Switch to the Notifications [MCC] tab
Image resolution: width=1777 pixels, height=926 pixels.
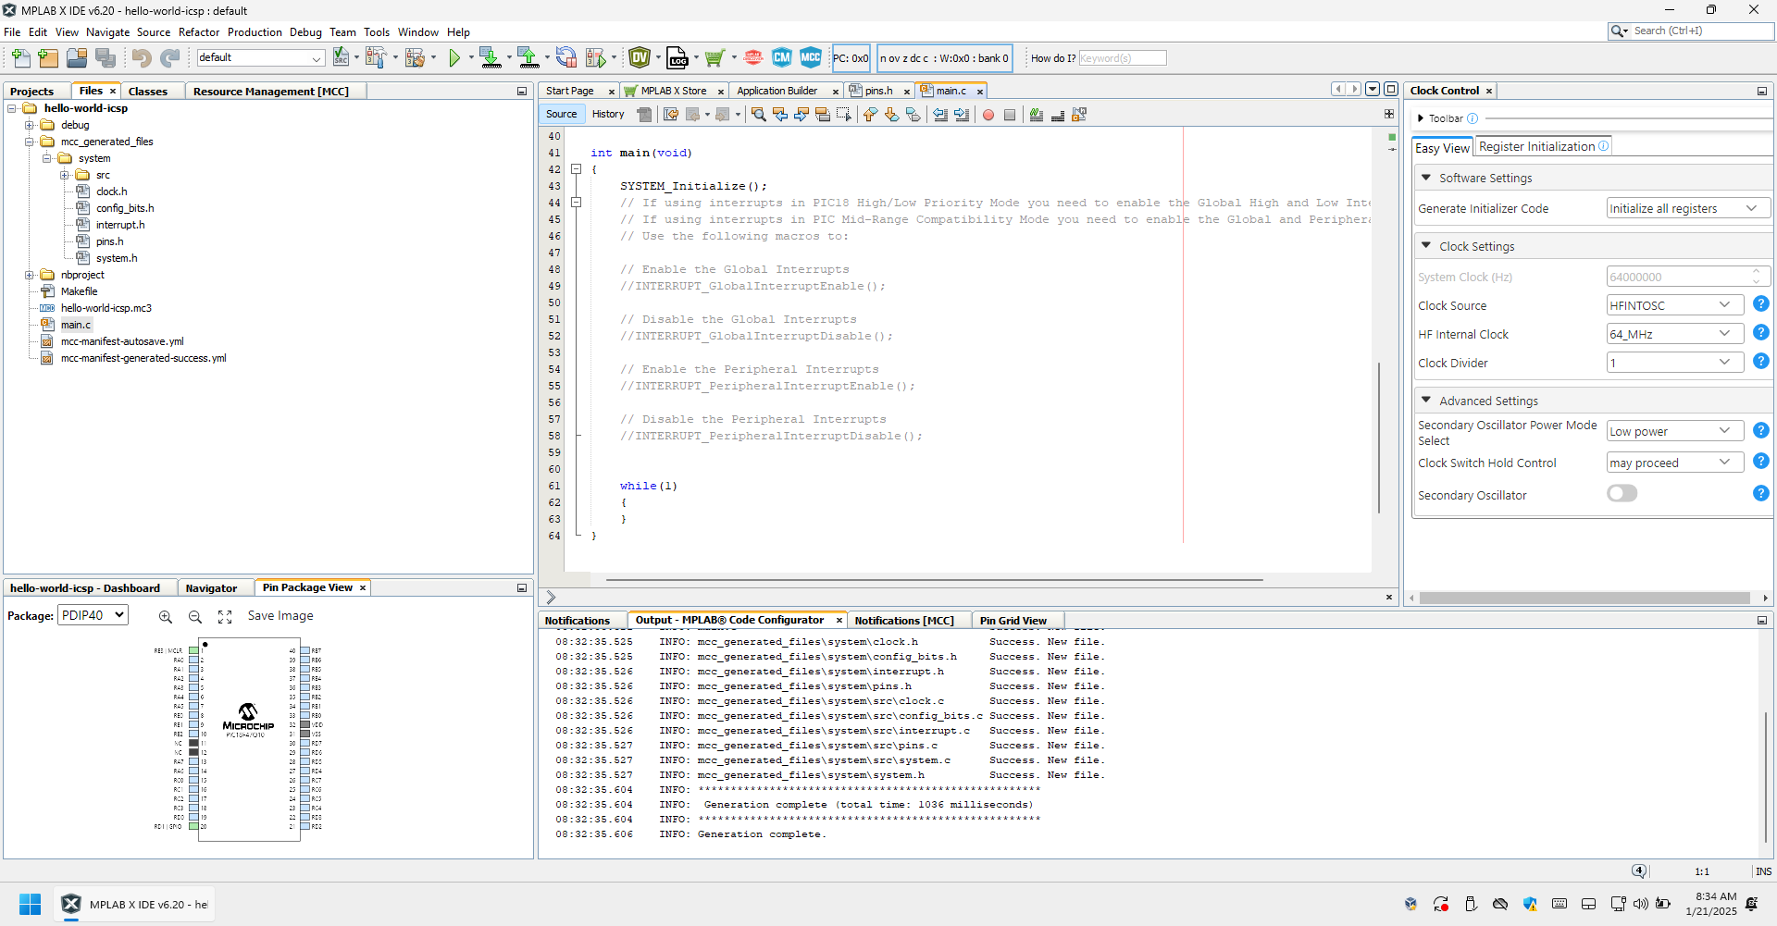[904, 621]
